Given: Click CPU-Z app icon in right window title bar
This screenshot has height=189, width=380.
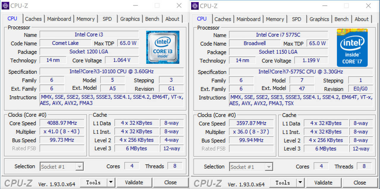Looking at the screenshot, I should (x=195, y=6).
